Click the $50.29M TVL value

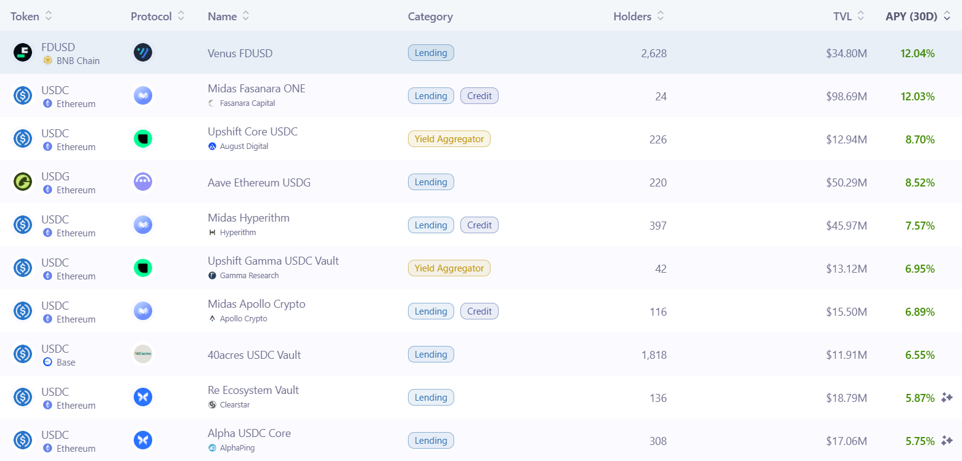(x=847, y=183)
